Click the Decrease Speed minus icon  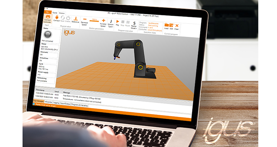pos(85,19)
